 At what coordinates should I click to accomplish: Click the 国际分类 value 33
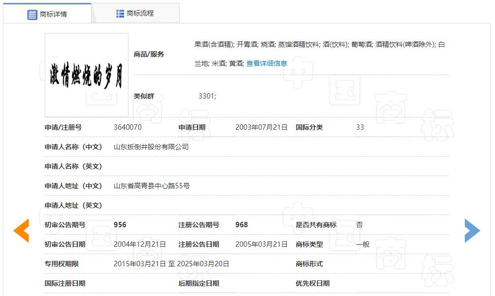[360, 127]
